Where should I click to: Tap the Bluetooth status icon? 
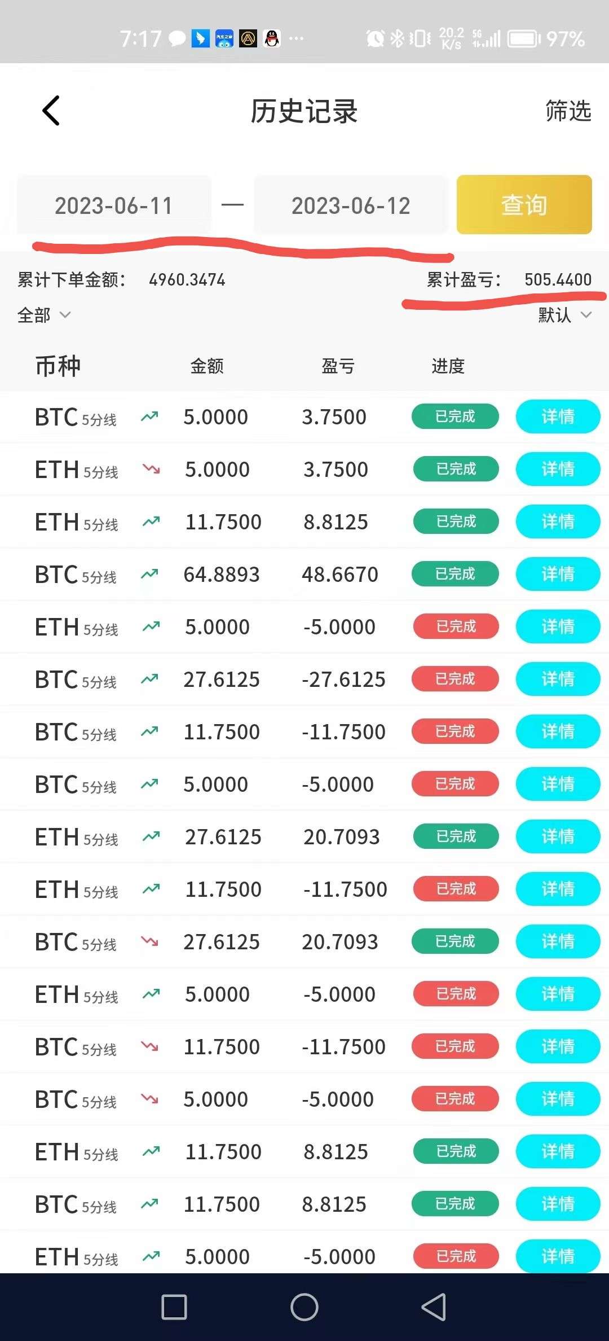398,38
